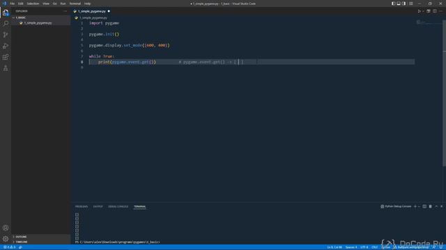Open the Go menu
This screenshot has width=446, height=250.
tap(54, 3)
